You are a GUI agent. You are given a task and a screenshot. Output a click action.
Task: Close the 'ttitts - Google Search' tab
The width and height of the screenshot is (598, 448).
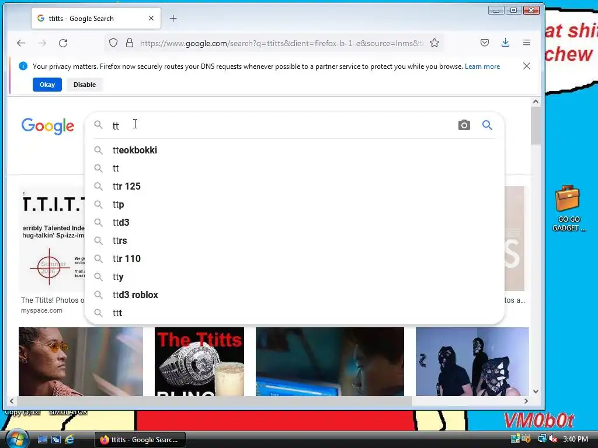coord(151,18)
